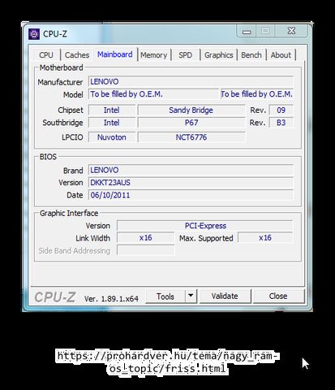Click the Chipset Rev. value '09'
Image resolution: width=335 pixels, height=390 pixels.
pyautogui.click(x=281, y=110)
